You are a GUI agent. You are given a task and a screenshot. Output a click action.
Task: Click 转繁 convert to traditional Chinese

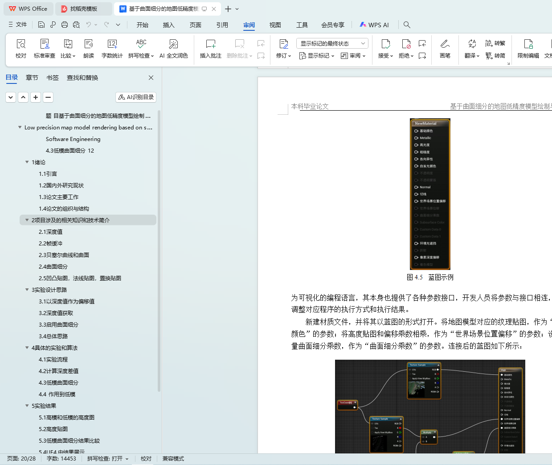point(495,43)
